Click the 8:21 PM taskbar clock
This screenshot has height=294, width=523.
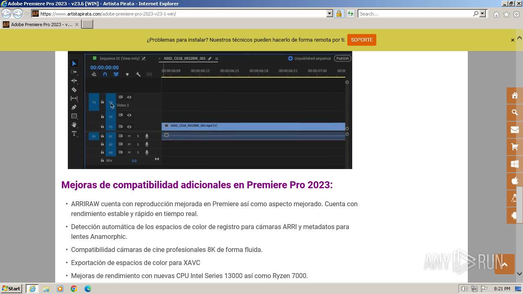(x=502, y=289)
